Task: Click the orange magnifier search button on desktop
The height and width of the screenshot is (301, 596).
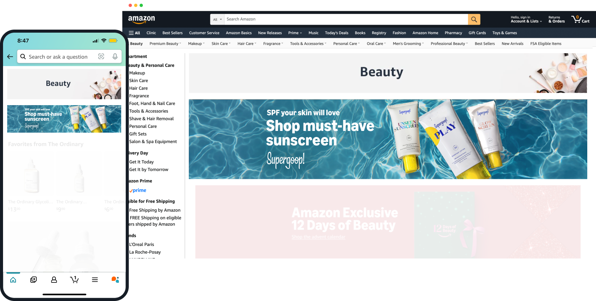Action: tap(474, 19)
